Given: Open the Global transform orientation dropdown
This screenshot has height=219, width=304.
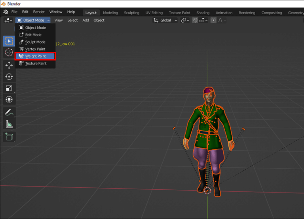Looking at the screenshot, I should coord(165,20).
